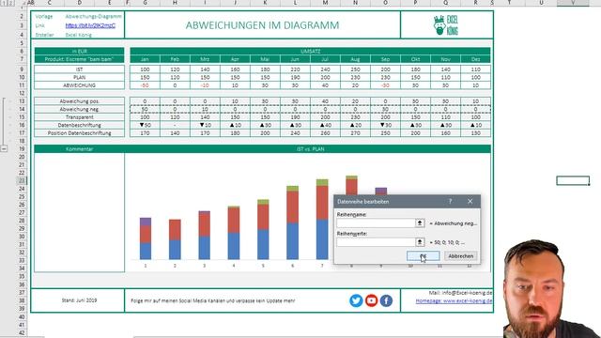Click the purple segment of chart bar 1
Screen dimensions: 601x338
tap(146, 222)
